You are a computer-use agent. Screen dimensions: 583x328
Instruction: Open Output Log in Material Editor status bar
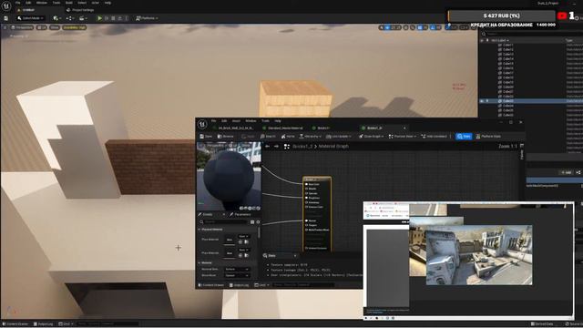(x=239, y=285)
